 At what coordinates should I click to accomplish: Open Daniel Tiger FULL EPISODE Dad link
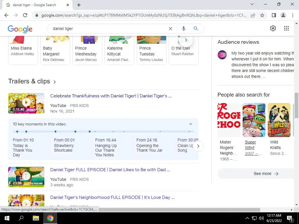(110, 169)
